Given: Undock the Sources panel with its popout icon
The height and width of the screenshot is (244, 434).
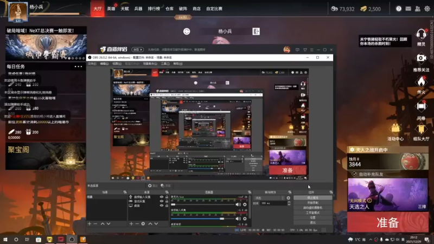Looking at the screenshot, I should point(167,192).
